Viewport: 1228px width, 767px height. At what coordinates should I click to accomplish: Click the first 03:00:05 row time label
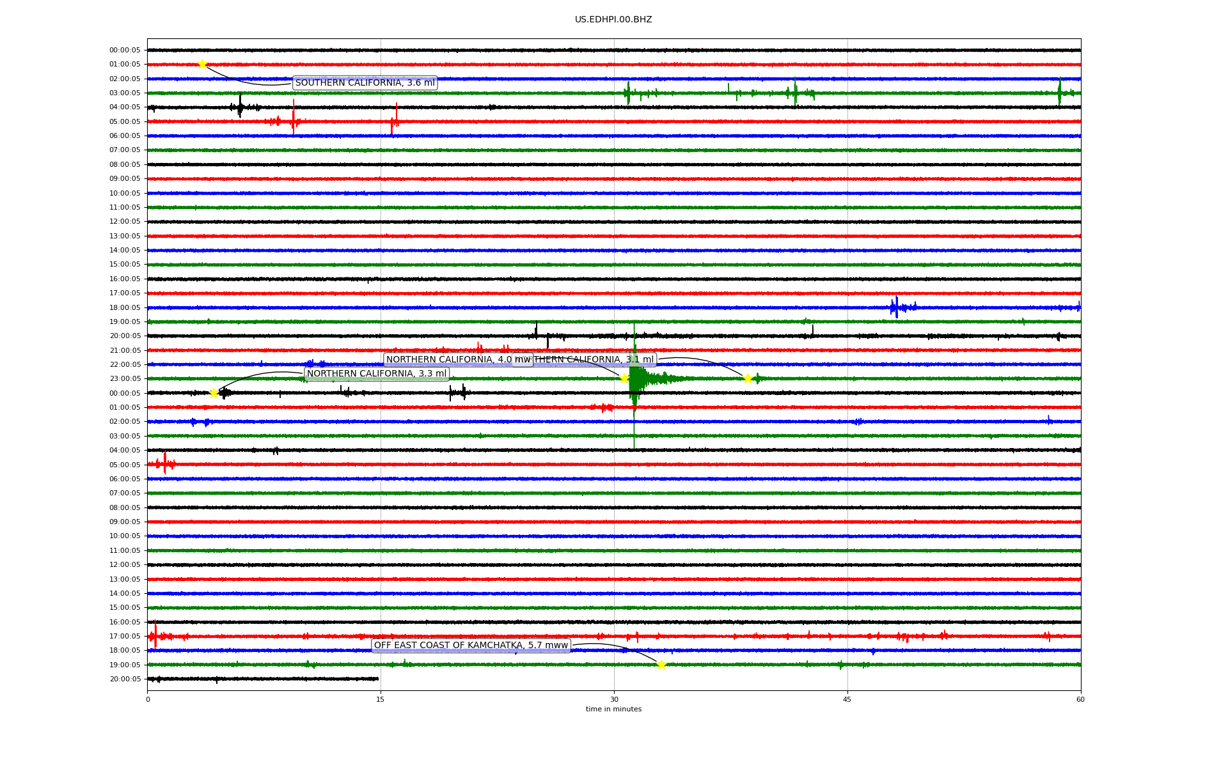tap(125, 93)
